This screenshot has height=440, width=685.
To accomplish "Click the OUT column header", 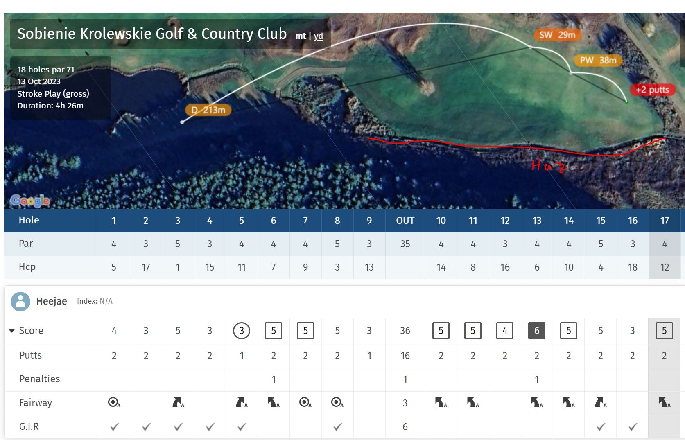I will pos(405,221).
